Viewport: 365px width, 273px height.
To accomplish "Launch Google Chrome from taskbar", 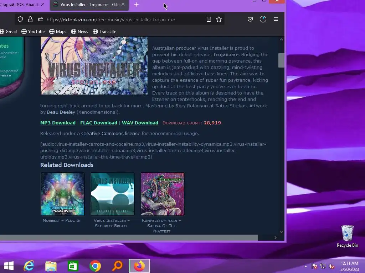I will [95, 266].
